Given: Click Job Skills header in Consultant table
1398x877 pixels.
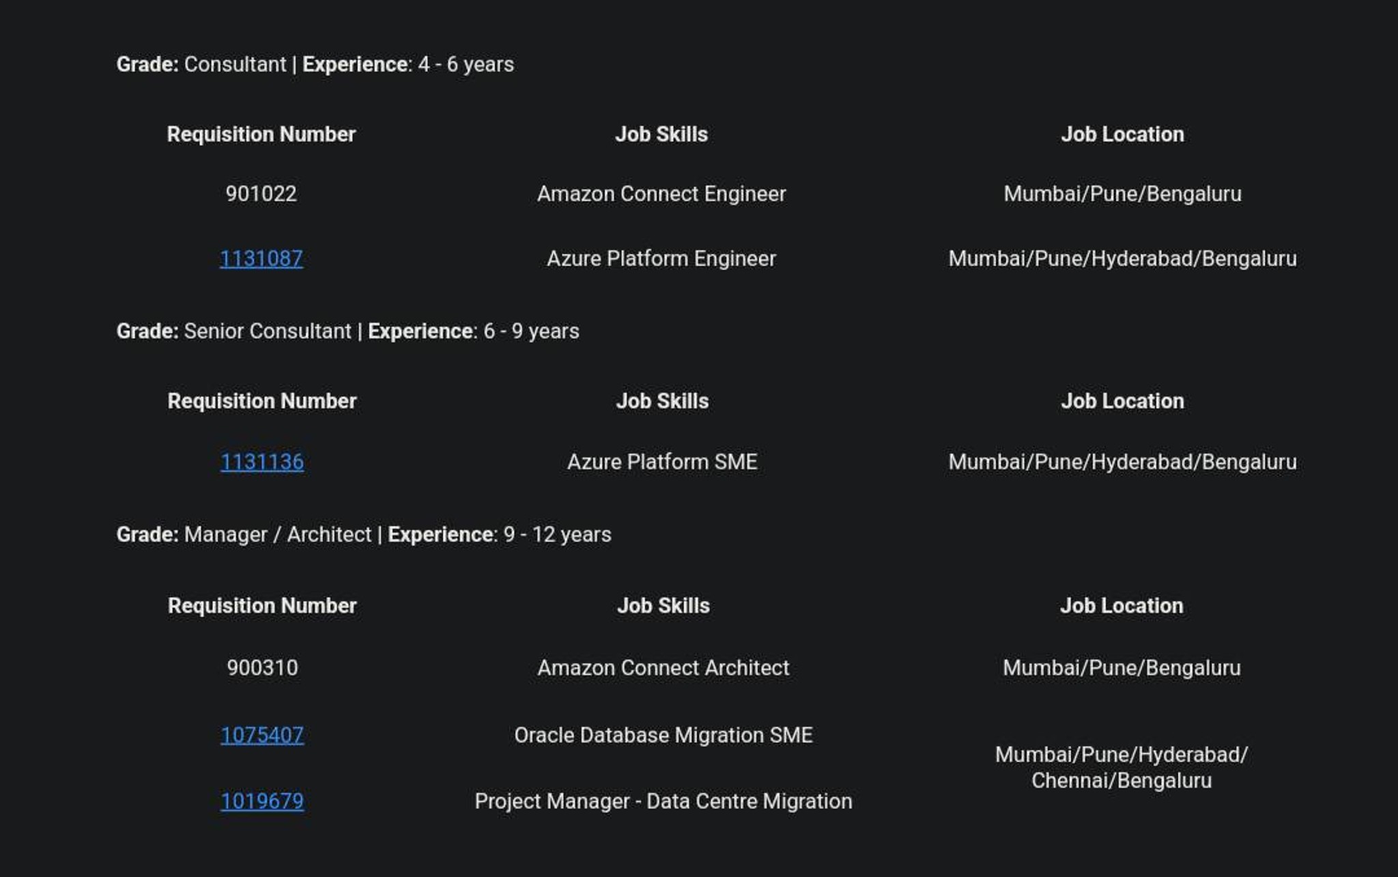Looking at the screenshot, I should (x=661, y=135).
